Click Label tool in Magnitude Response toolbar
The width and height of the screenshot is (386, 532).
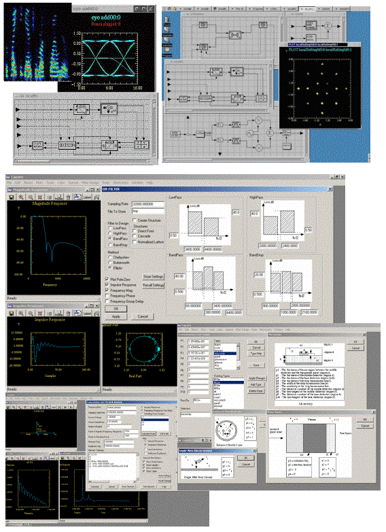88,197
